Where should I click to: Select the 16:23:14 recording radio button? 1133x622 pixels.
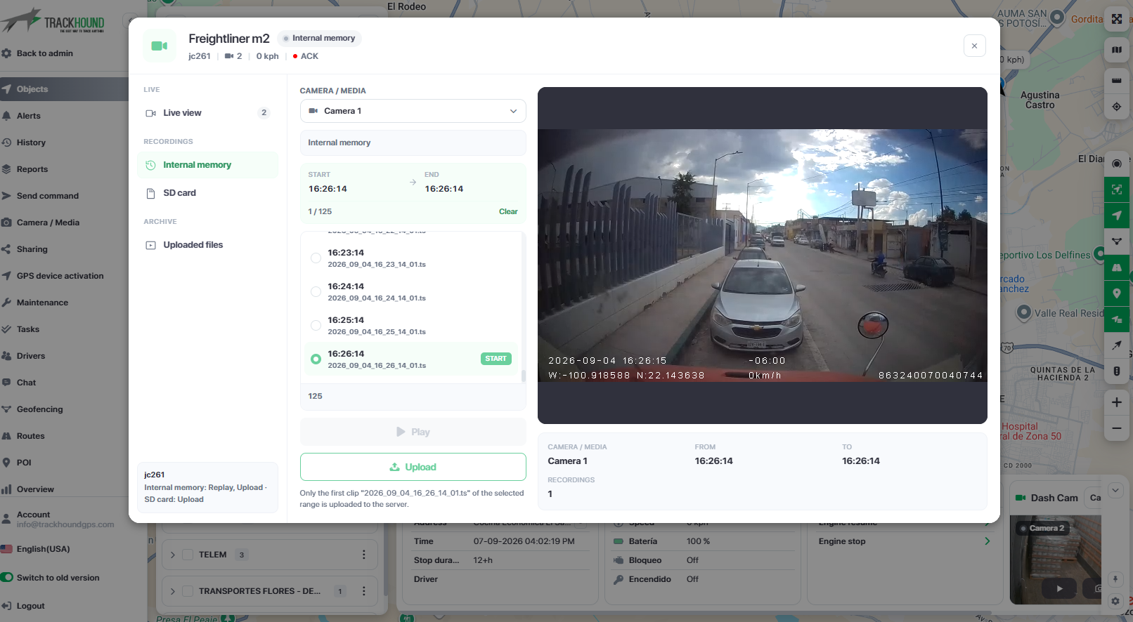tap(316, 258)
